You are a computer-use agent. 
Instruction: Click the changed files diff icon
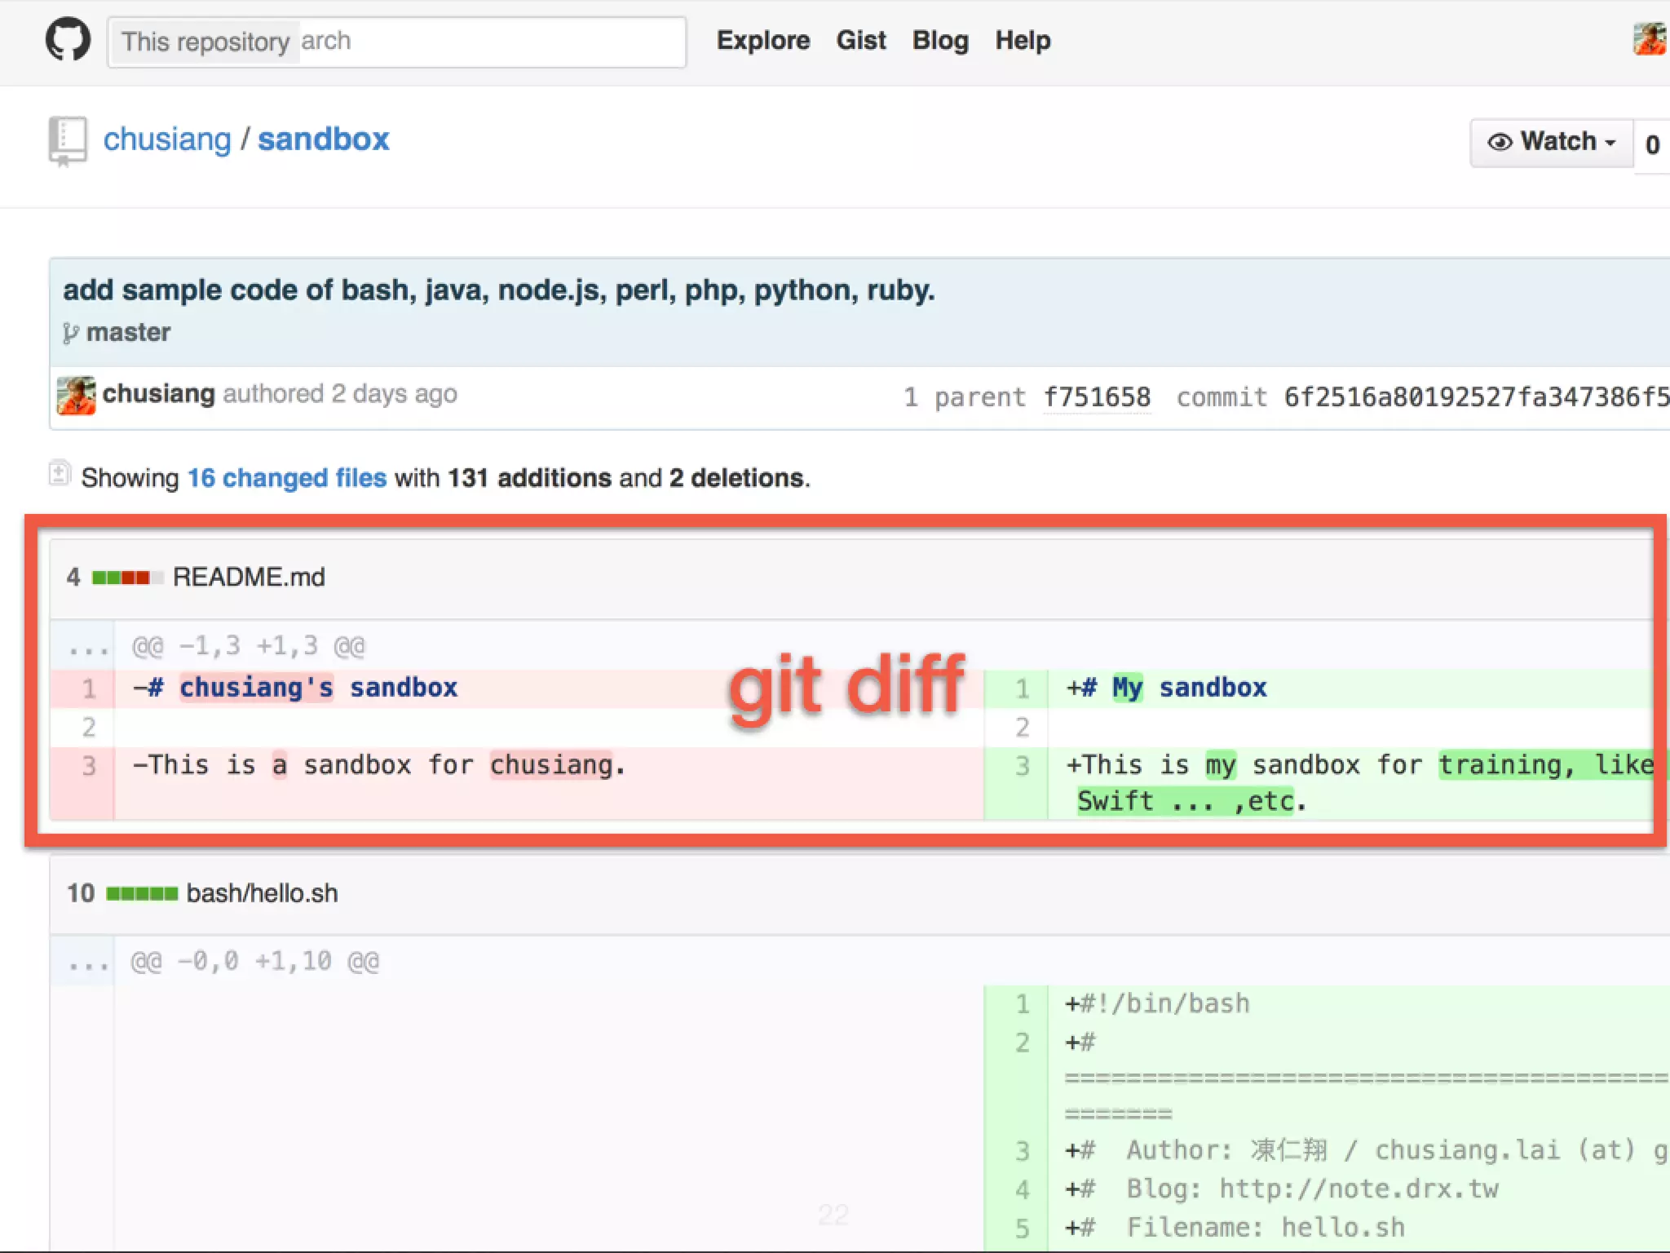60,473
